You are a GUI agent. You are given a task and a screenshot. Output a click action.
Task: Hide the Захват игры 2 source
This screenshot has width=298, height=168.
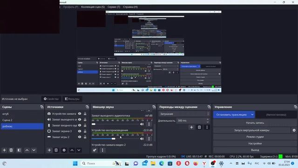point(80,137)
